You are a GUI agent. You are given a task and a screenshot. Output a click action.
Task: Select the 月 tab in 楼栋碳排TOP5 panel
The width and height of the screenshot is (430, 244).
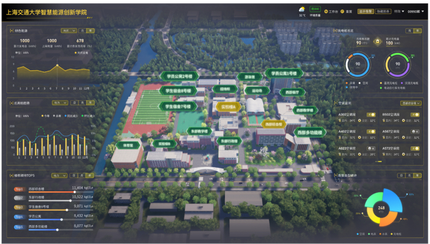pos(82,175)
